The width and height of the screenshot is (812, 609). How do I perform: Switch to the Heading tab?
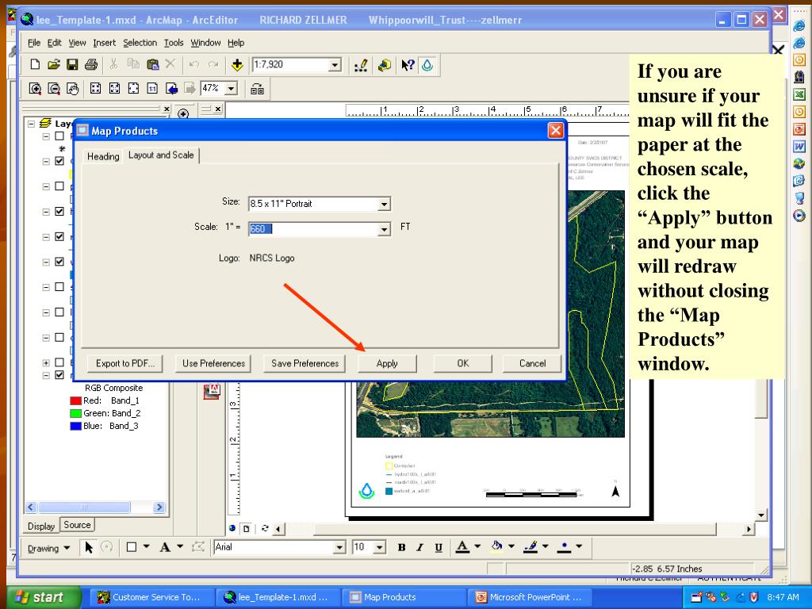103,156
